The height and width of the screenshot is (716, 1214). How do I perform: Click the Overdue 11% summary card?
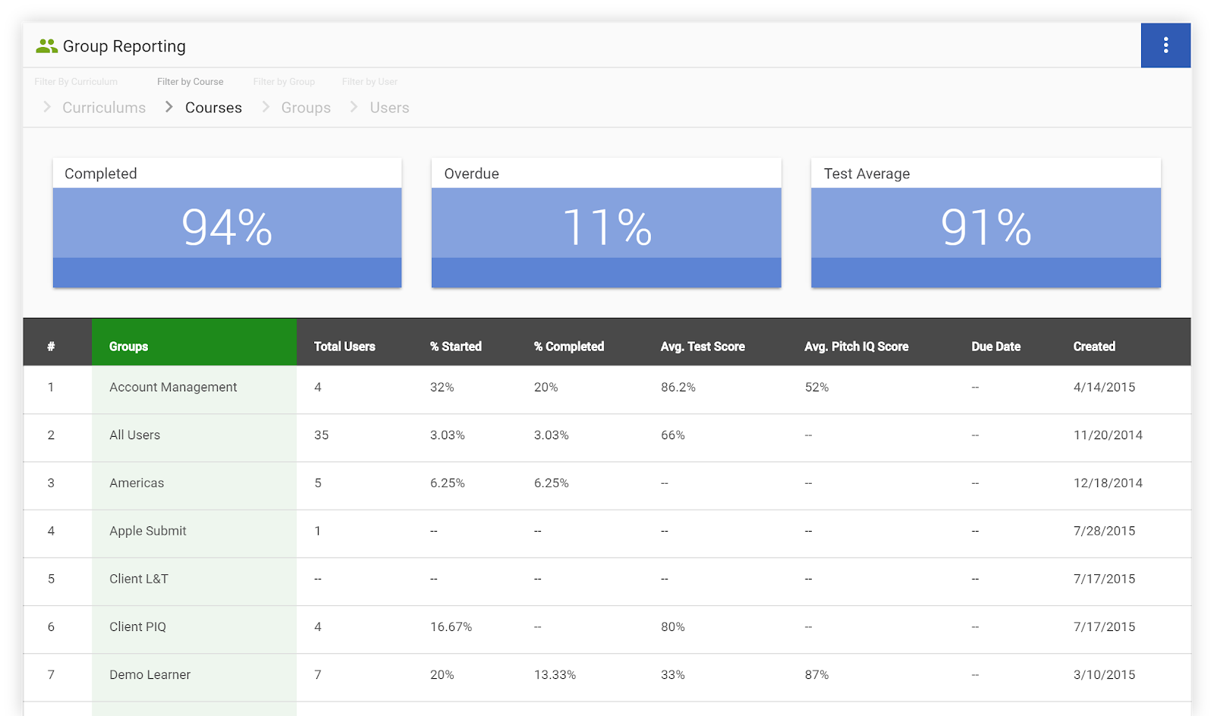tap(606, 222)
